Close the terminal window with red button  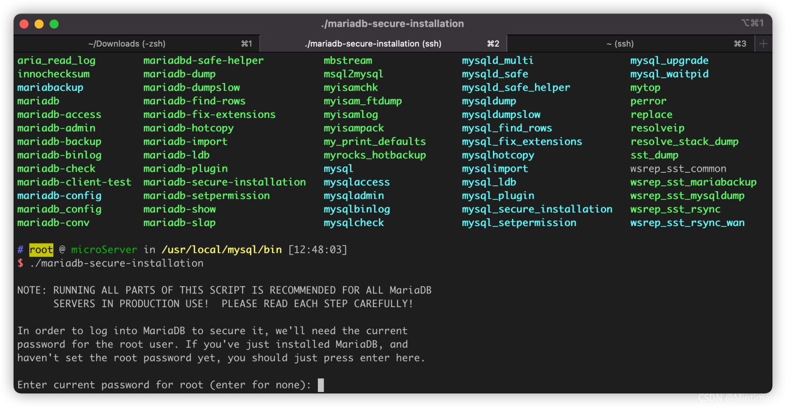24,24
